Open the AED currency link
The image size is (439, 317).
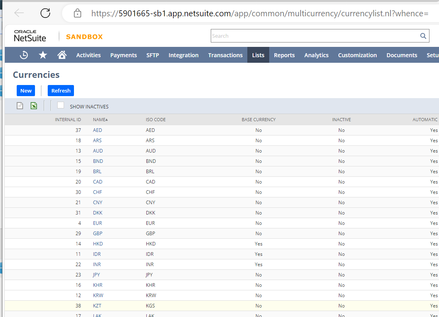[97, 130]
